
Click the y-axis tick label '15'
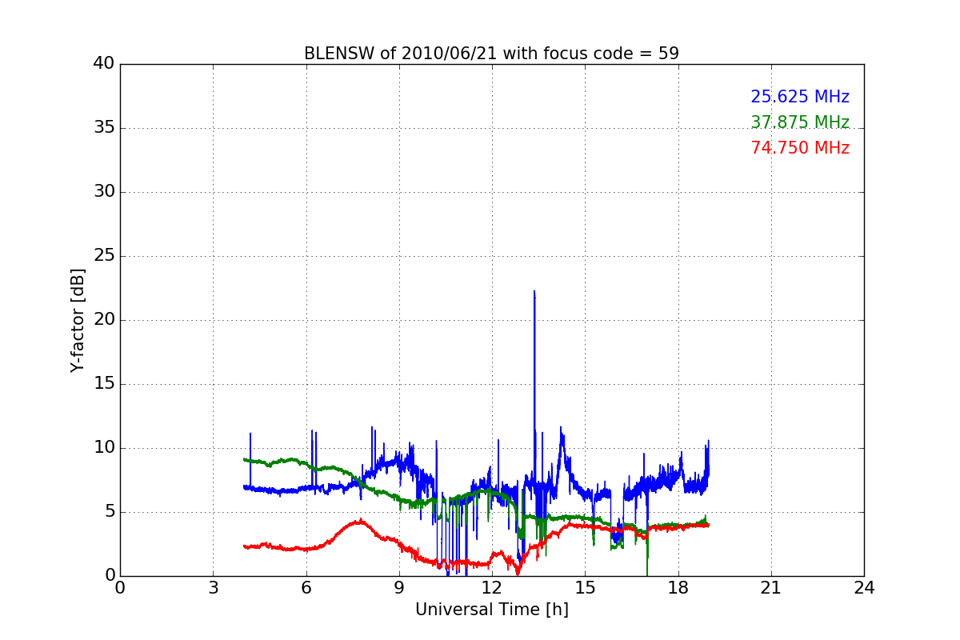[104, 384]
